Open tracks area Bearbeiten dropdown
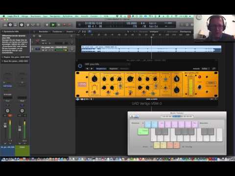This screenshot has height=176, width=235. pos(44,32)
